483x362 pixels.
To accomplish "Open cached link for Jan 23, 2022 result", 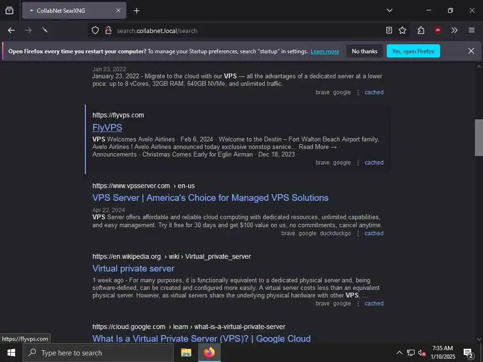I will [374, 92].
